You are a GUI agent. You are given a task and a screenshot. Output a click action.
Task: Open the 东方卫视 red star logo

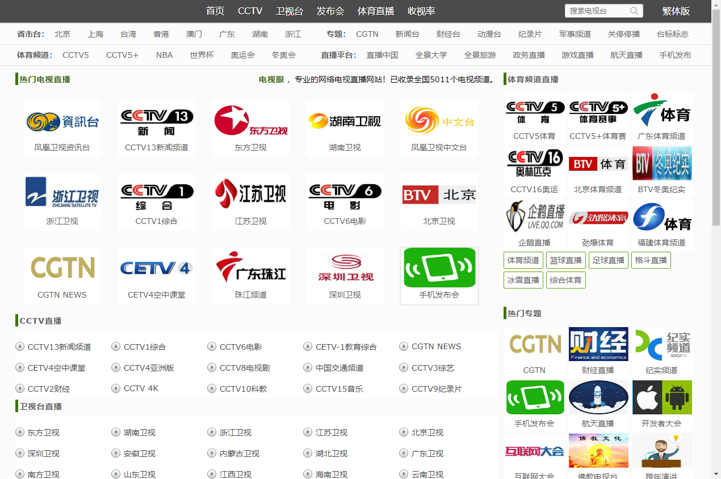[x=250, y=121]
